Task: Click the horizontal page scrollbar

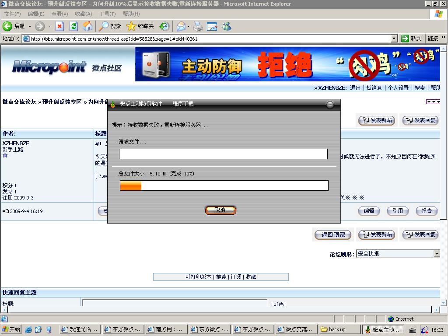Action: [x=220, y=309]
